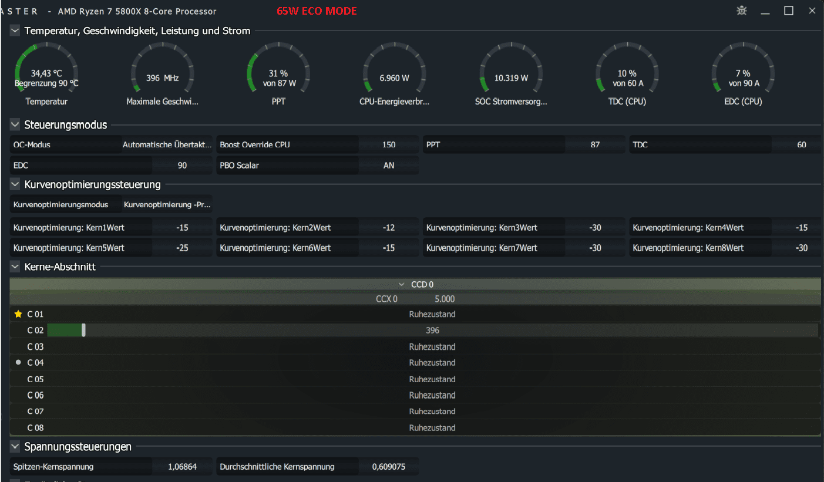Select the C 03 core row
The height and width of the screenshot is (482, 824).
tap(415, 346)
